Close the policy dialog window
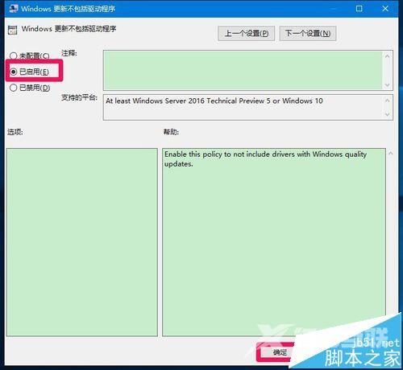This screenshot has height=370, width=403. [x=385, y=9]
